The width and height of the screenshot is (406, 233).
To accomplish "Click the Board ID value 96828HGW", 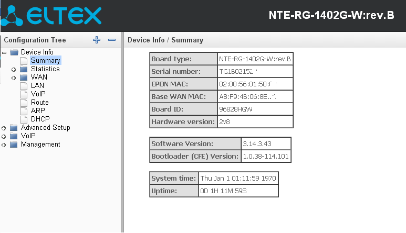I will pos(236,109).
